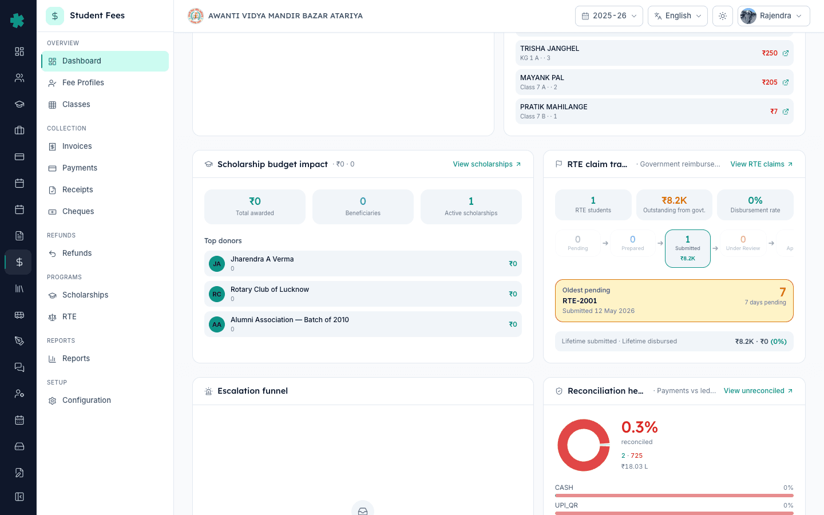Open Fee Profiles in the sidebar
Screen dimensions: 824x515
coord(105,83)
